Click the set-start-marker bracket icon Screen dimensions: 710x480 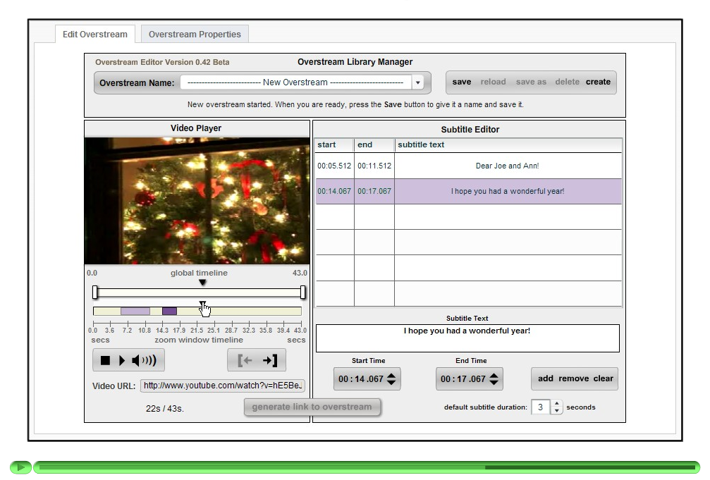245,360
